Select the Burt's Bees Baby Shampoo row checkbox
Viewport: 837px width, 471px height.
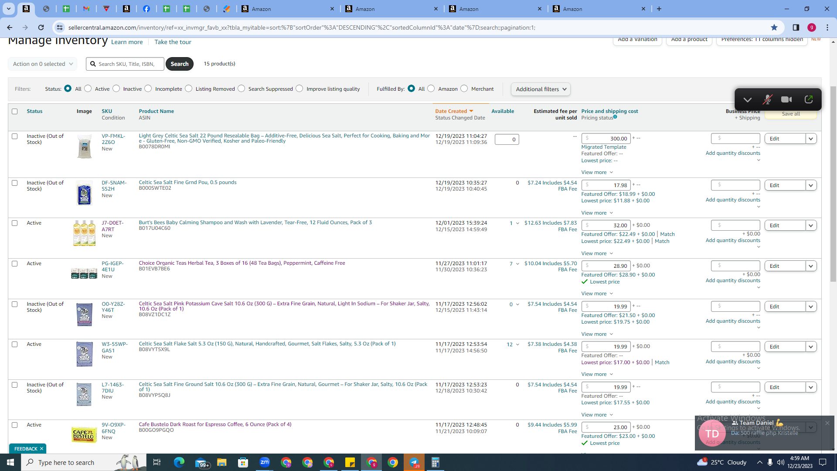point(15,223)
